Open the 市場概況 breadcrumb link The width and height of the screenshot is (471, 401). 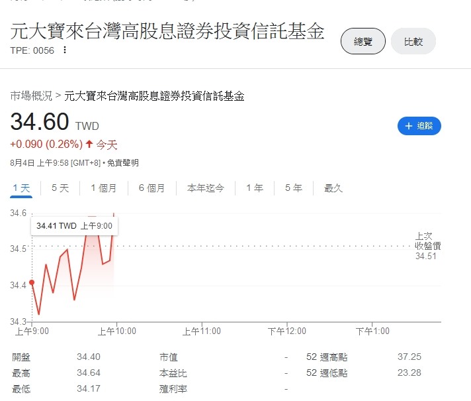click(31, 96)
